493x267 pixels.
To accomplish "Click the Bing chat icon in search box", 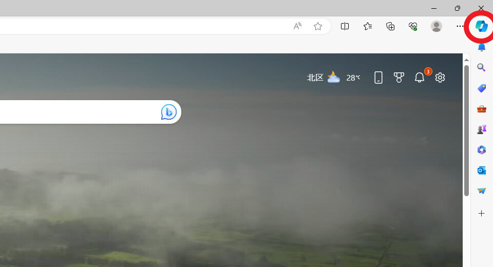I will tap(169, 112).
